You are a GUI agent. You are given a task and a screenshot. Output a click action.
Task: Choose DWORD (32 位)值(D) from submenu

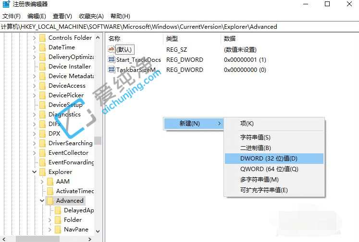coord(274,159)
